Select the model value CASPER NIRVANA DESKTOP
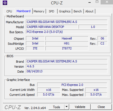Image resolution: width=113 pixels, height=111 pixels. point(52,27)
